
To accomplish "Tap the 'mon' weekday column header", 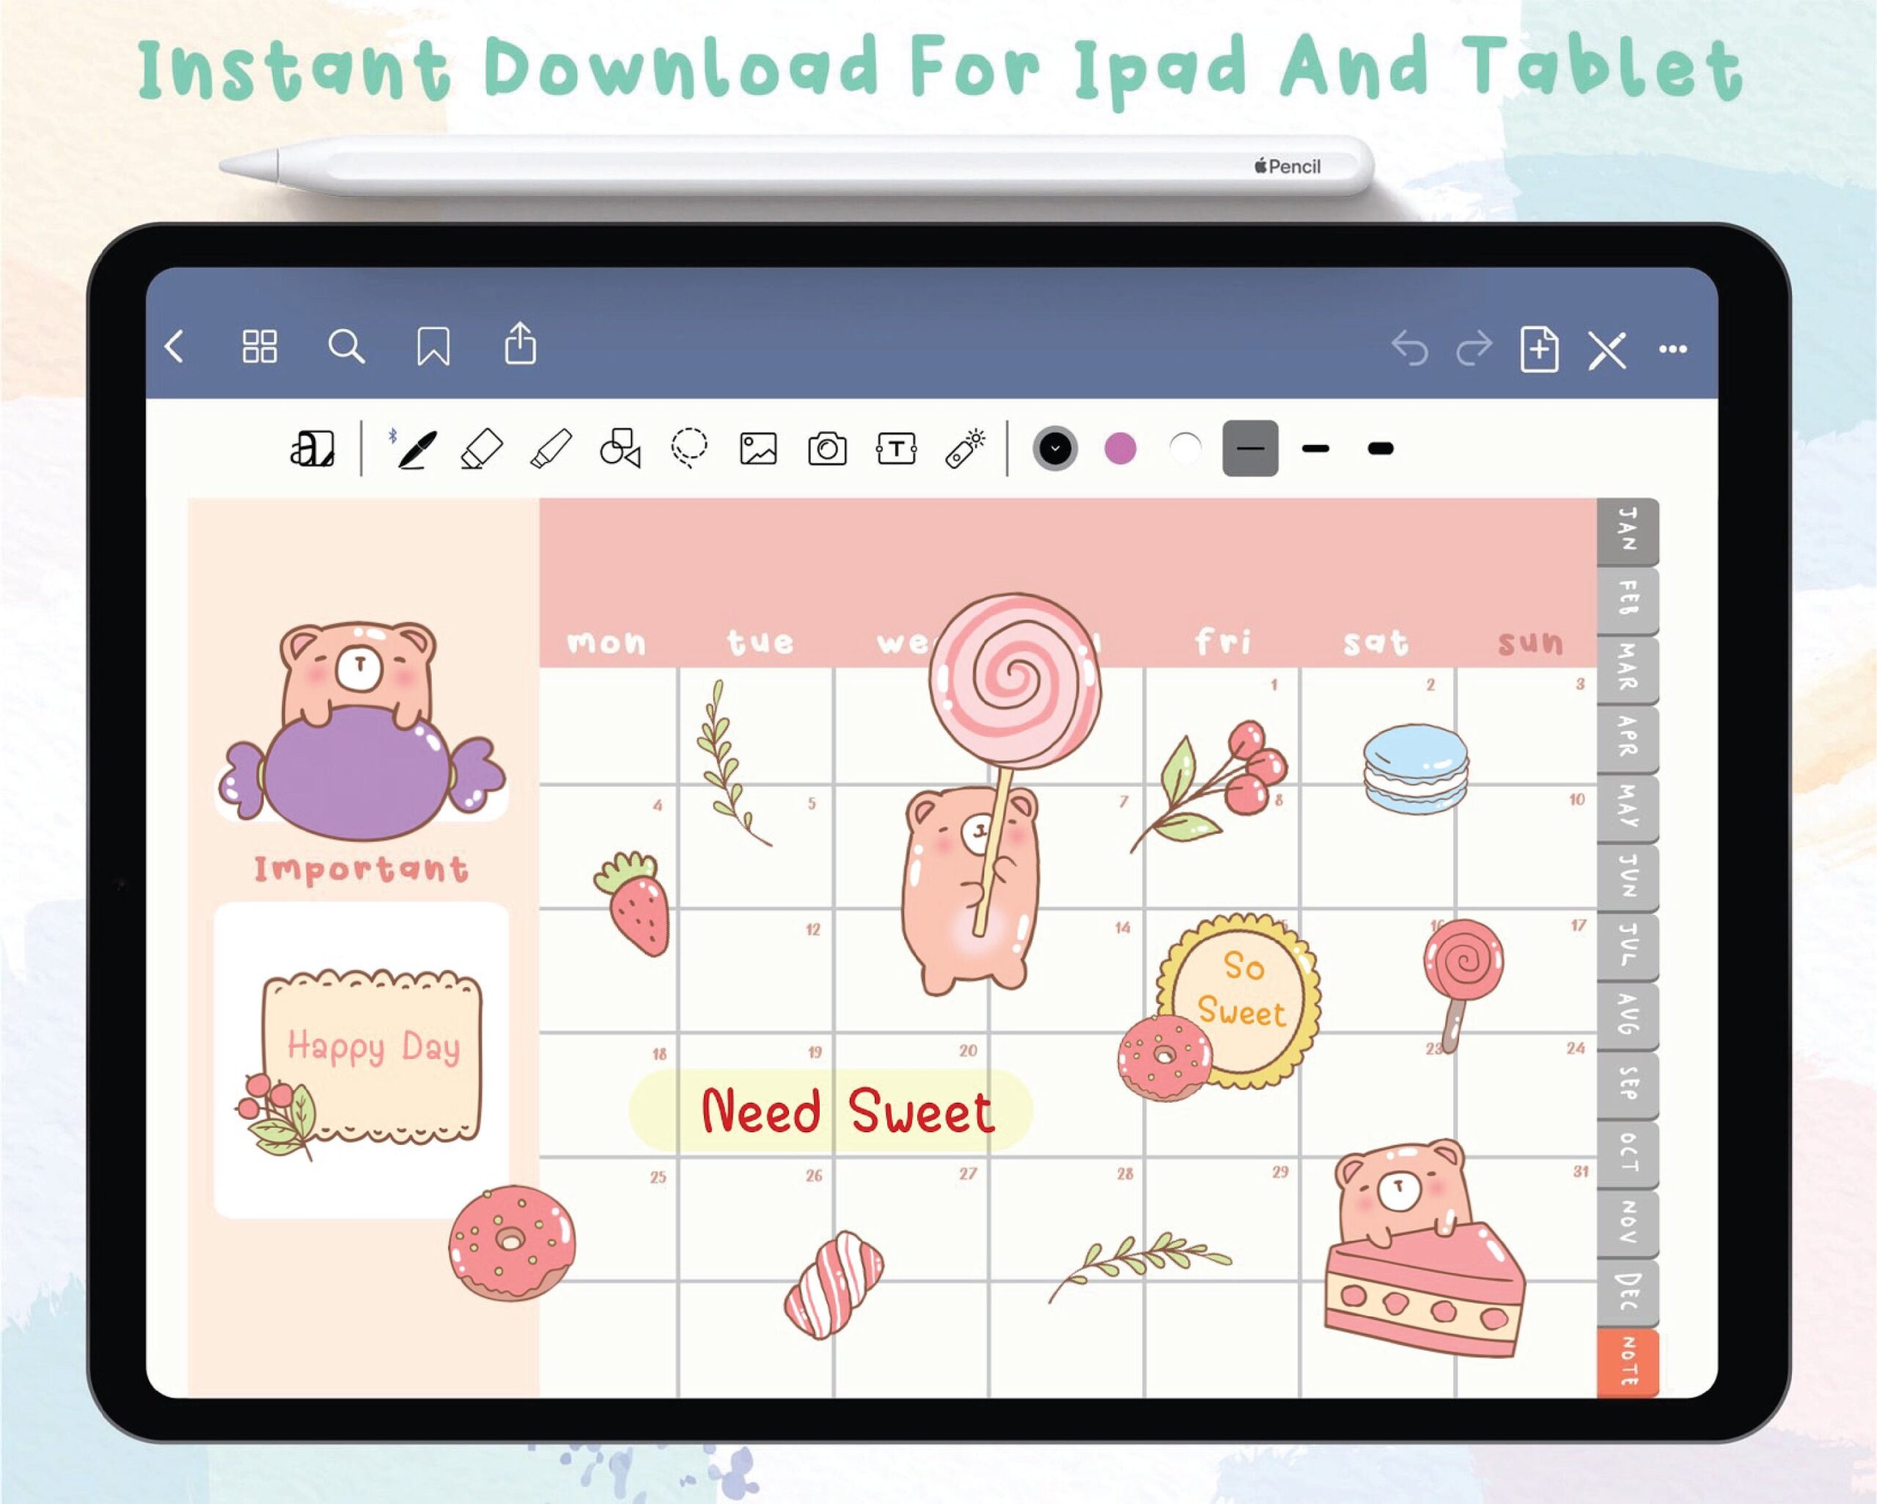I will point(607,642).
